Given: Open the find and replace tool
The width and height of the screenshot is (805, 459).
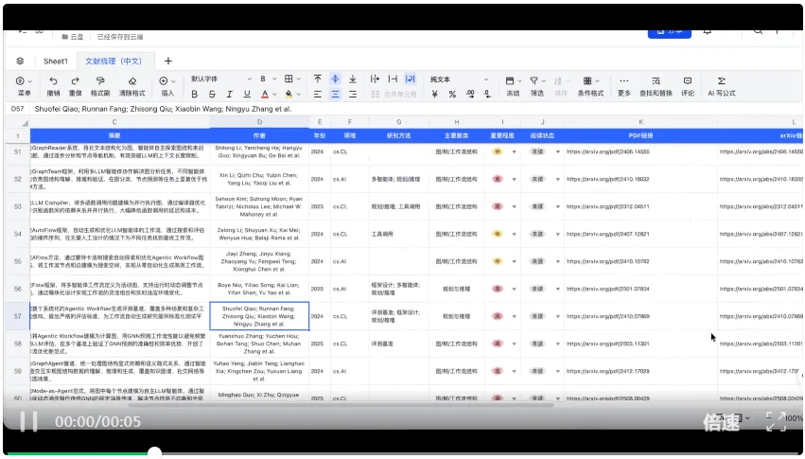Looking at the screenshot, I should [656, 80].
